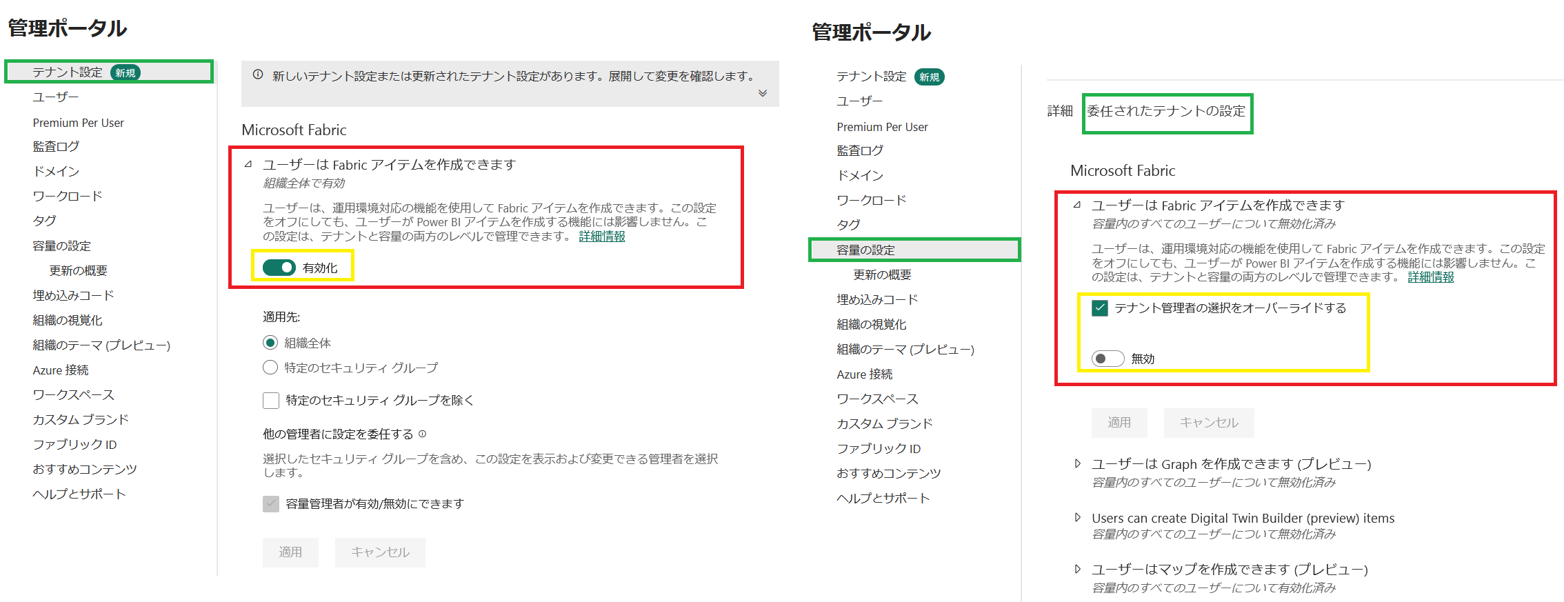Expand the ユーザーはマップを作成できます setting
The image size is (1564, 602).
coord(1078,569)
